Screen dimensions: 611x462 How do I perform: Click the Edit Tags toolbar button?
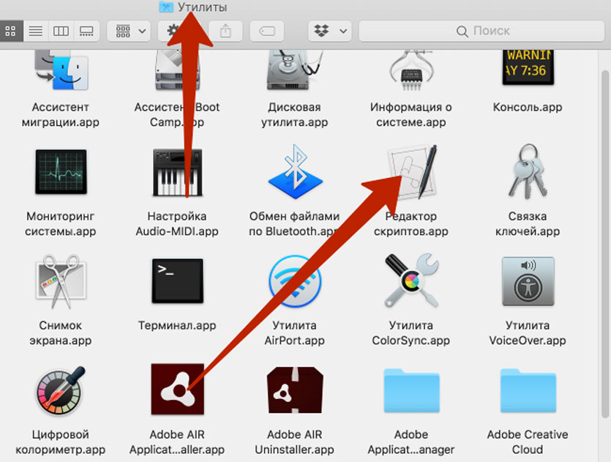267,31
